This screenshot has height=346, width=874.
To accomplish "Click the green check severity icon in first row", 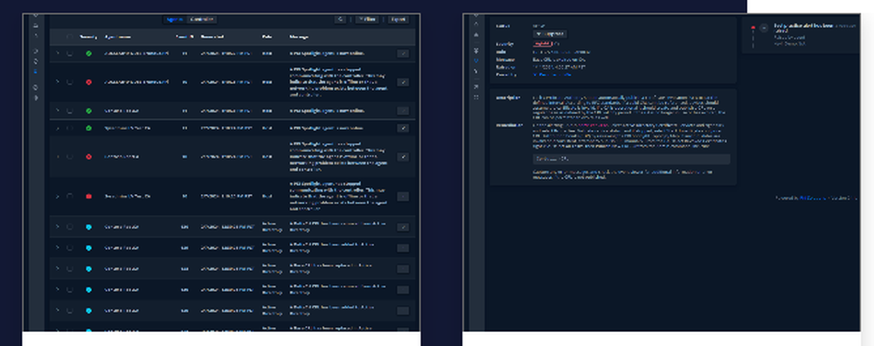I will [88, 53].
